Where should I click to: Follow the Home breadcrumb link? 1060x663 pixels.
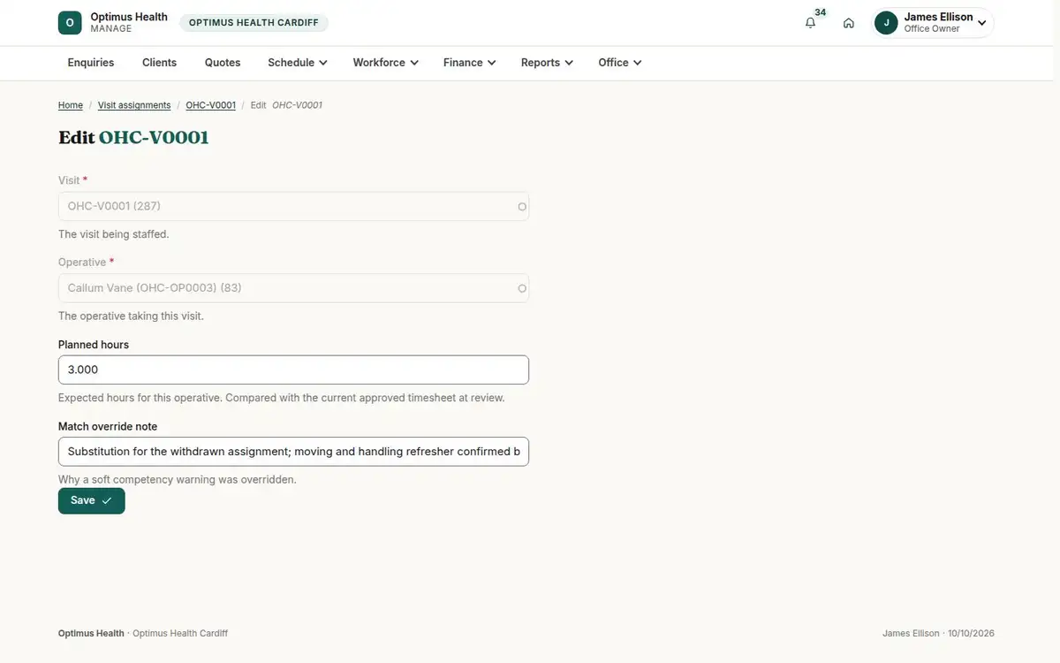tap(71, 105)
